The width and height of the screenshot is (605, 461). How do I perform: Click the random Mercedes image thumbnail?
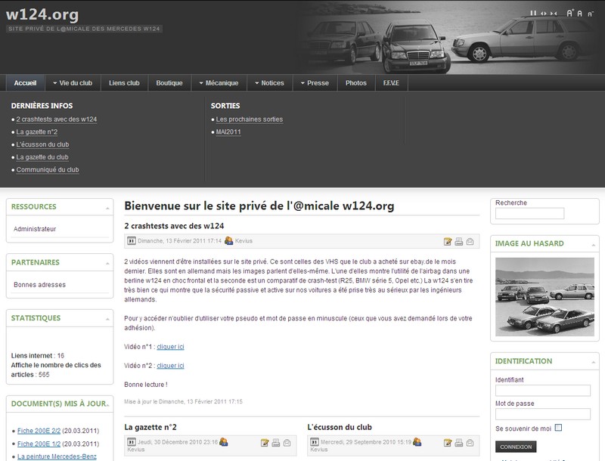[544, 297]
